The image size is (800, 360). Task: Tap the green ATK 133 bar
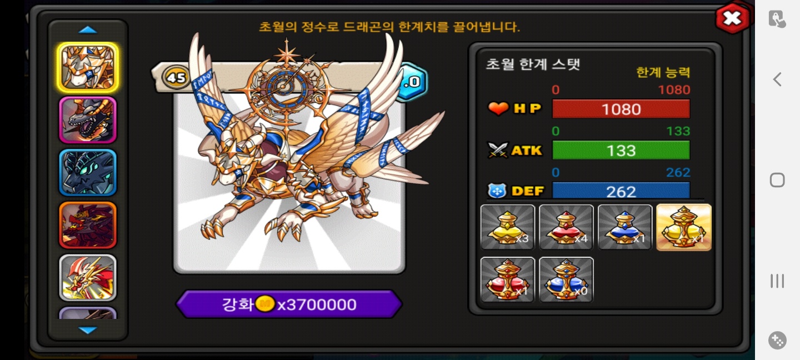pyautogui.click(x=621, y=150)
